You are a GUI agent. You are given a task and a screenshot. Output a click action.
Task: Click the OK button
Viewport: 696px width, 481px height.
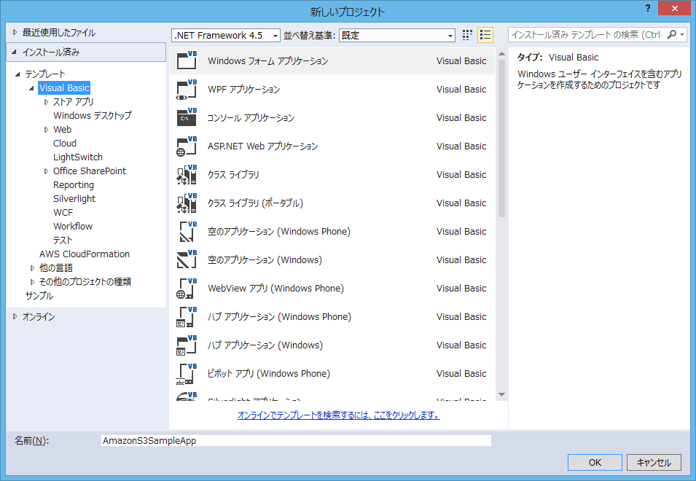tap(595, 462)
